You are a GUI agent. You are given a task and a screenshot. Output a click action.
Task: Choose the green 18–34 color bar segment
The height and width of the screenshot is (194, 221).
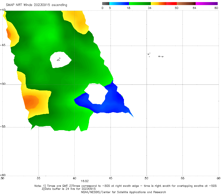pyautogui.click(x=140, y=4)
